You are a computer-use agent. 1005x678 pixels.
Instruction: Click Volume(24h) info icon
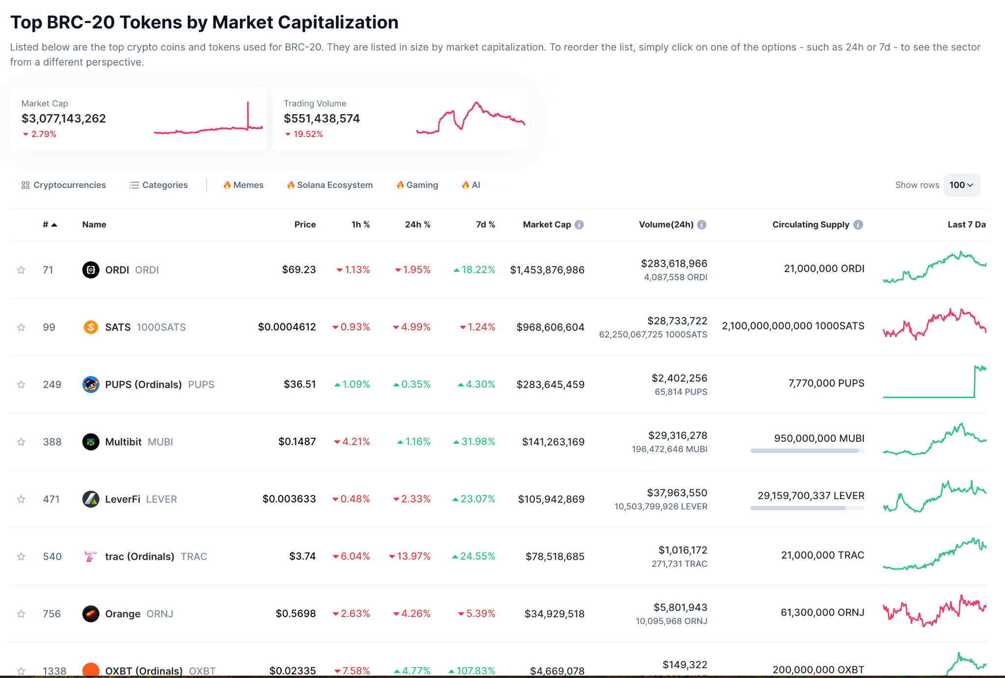pyautogui.click(x=702, y=225)
